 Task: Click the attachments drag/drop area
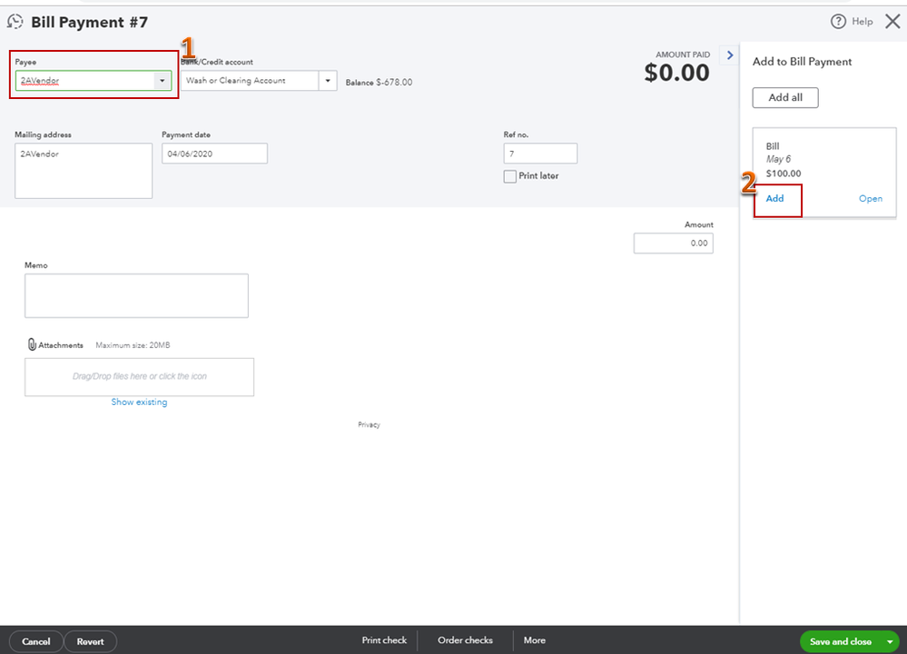click(139, 377)
